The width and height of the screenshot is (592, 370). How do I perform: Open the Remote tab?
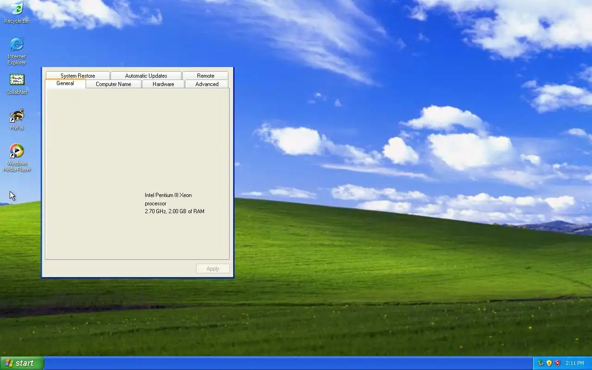205,75
